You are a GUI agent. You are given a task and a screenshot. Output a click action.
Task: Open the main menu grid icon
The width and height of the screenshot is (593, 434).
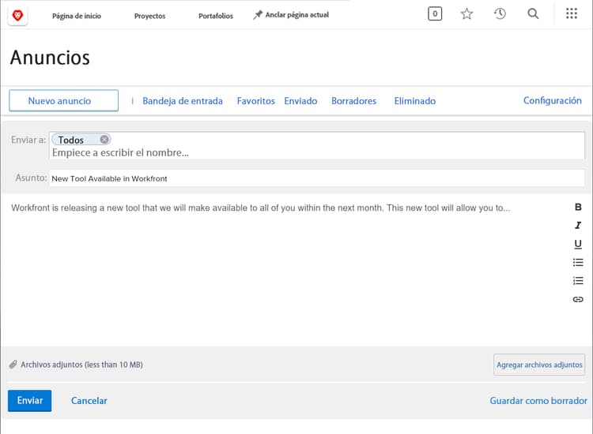(x=572, y=13)
